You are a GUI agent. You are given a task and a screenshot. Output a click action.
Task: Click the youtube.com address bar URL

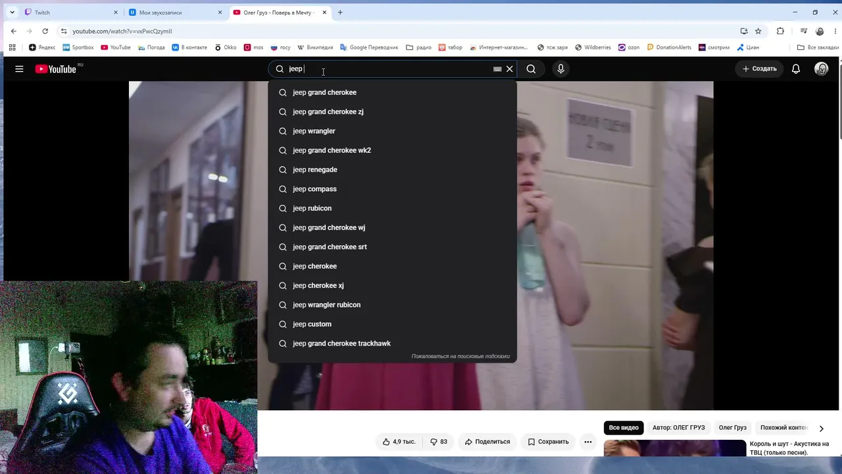[x=122, y=31]
